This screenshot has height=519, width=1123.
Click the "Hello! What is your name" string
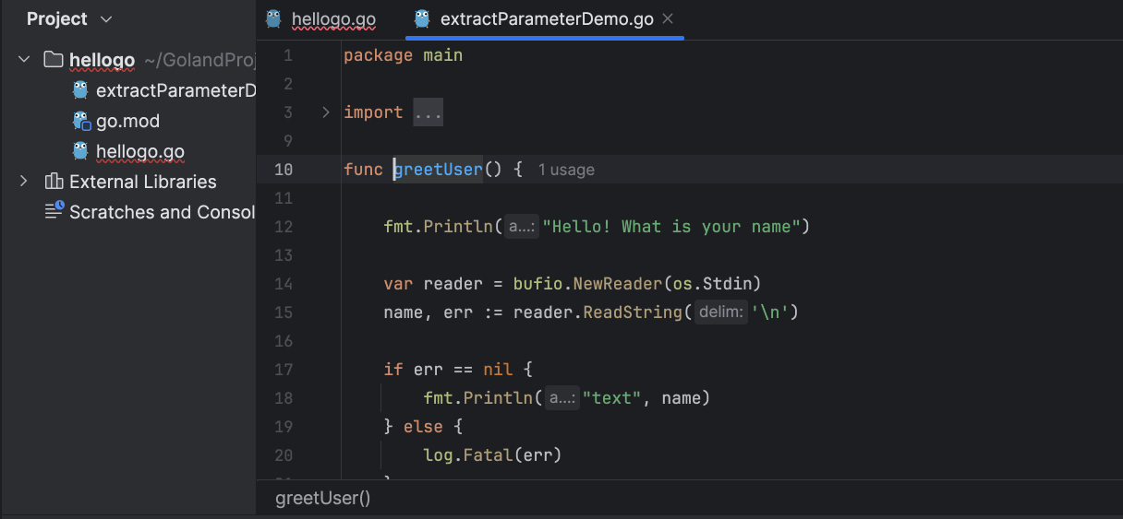(671, 227)
